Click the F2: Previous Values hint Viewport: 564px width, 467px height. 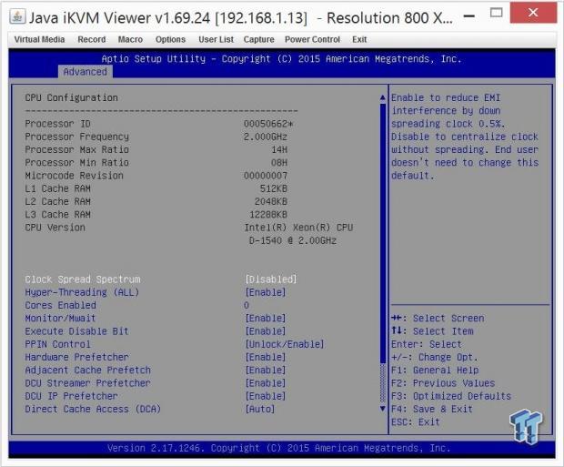click(x=443, y=383)
